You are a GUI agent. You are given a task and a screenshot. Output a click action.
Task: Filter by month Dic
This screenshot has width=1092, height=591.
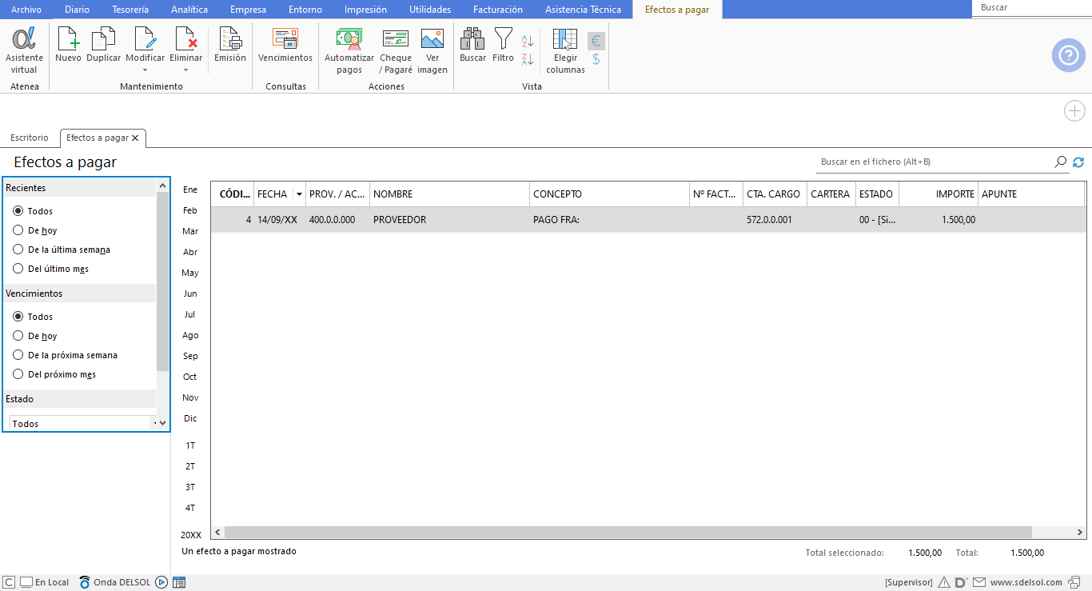190,418
